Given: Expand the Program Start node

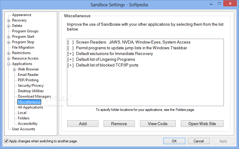Looking at the screenshot, I should (x=9, y=37).
